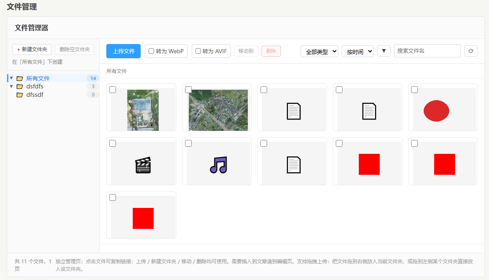Click the 文件管理器 panel heading

[x=31, y=28]
